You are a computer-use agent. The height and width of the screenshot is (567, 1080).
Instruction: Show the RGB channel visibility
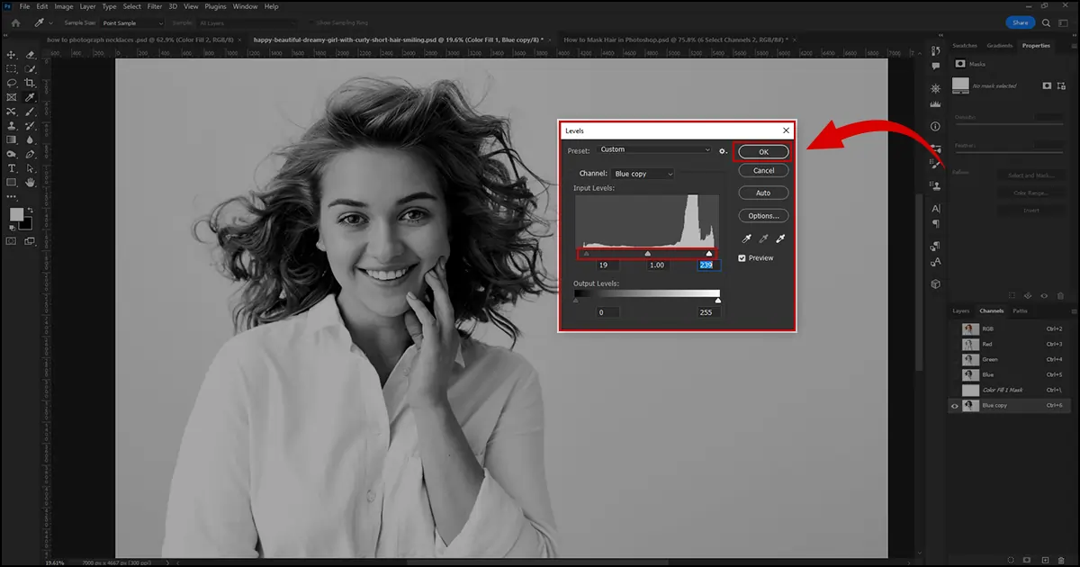pos(955,329)
